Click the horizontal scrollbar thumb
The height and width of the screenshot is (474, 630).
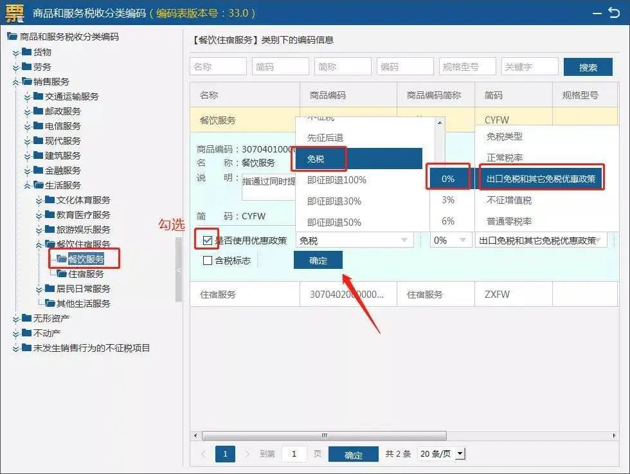click(x=324, y=435)
